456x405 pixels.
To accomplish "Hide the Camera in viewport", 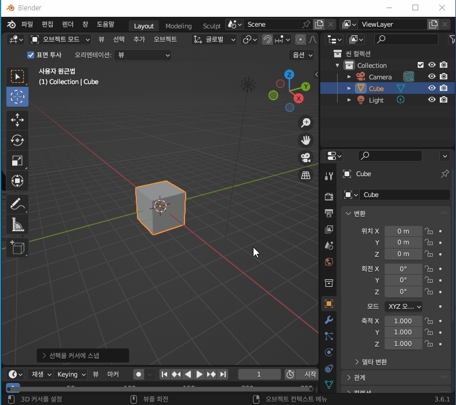I will coord(432,76).
